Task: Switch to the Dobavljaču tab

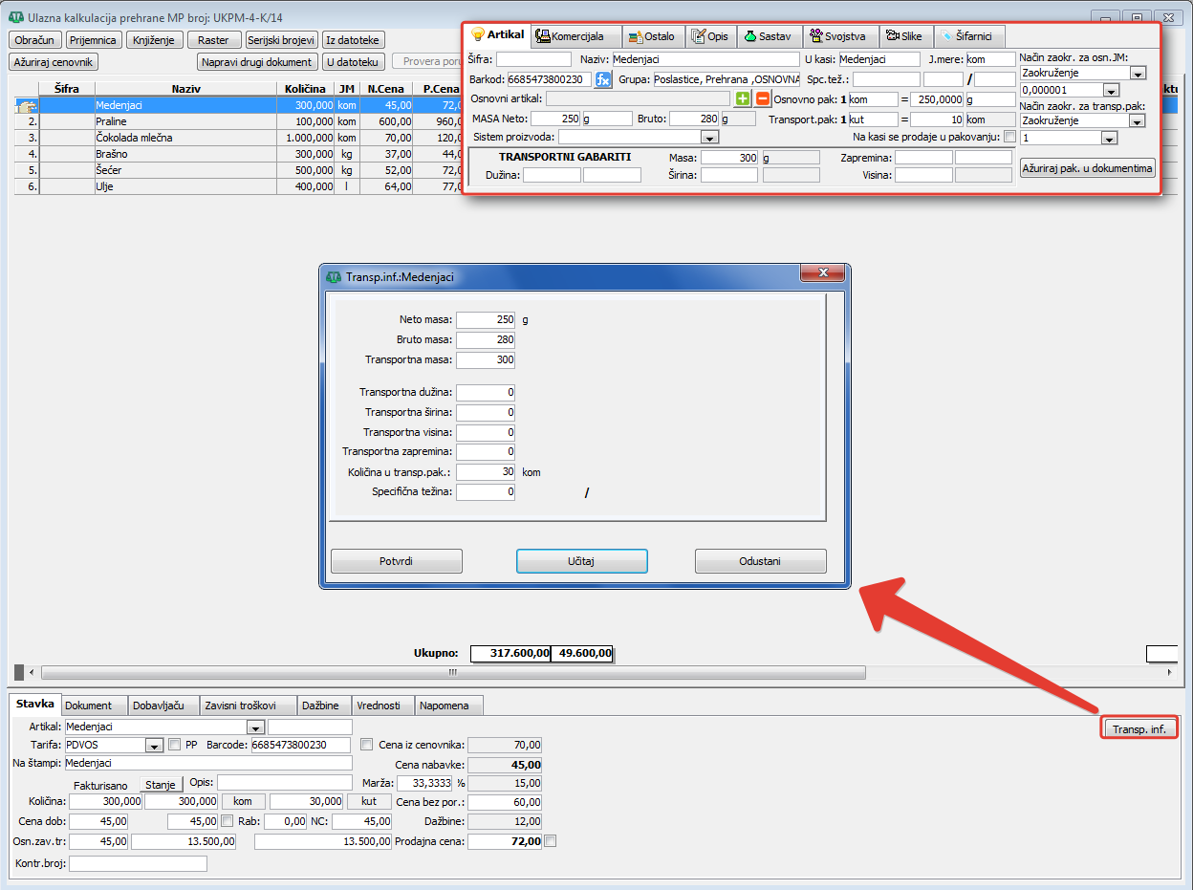Action: pyautogui.click(x=163, y=705)
